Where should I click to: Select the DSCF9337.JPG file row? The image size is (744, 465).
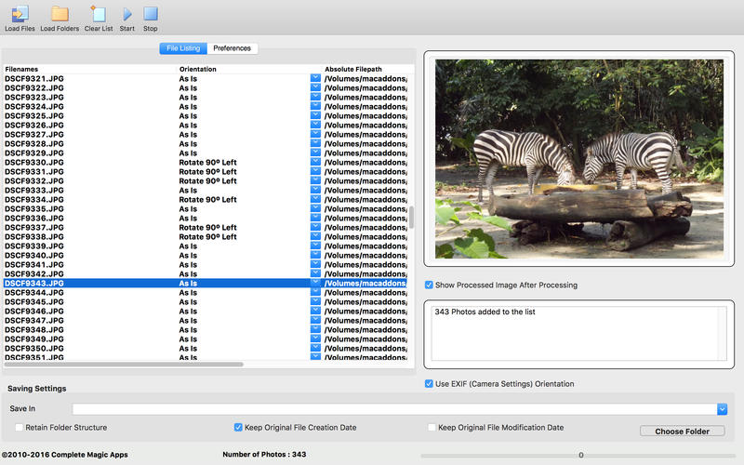tap(93, 227)
